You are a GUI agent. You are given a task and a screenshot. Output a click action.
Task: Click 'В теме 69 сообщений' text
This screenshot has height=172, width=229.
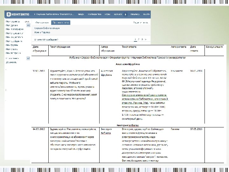(46, 39)
